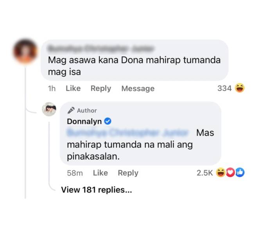Open the 334 reactions count
This screenshot has height=234, width=258.
pyautogui.click(x=224, y=89)
